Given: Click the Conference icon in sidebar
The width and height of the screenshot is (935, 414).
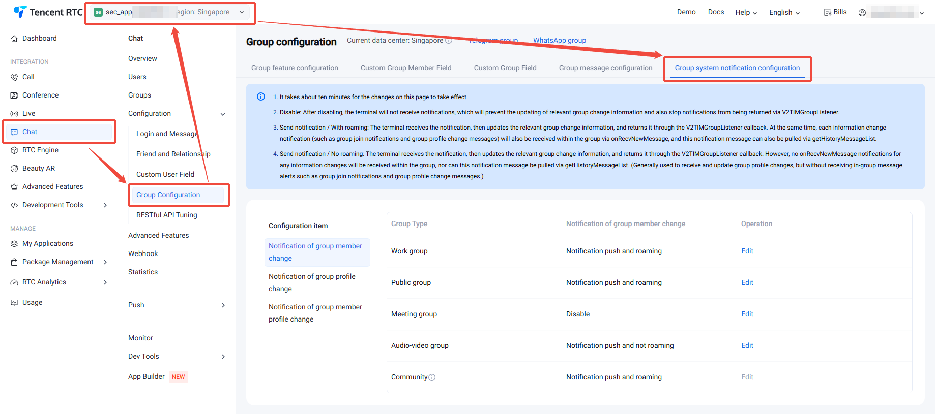Looking at the screenshot, I should (x=14, y=95).
